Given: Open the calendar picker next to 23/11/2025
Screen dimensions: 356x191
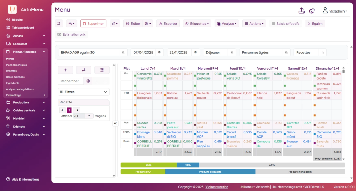Looking at the screenshot, I should [195, 52].
